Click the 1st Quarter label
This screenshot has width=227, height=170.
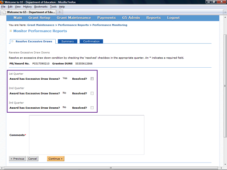coord(16,74)
